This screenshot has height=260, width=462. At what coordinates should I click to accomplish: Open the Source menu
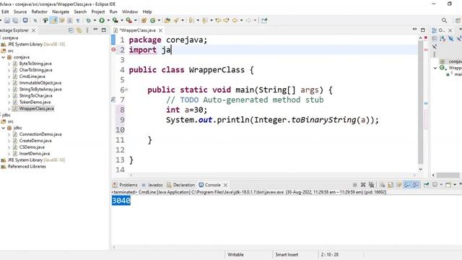click(x=20, y=12)
